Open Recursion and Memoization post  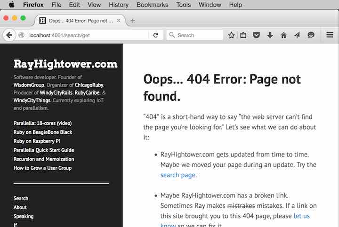(x=44, y=159)
